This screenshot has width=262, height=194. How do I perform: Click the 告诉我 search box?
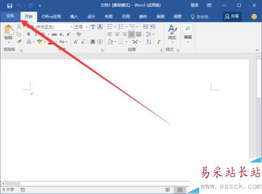[x=200, y=17]
